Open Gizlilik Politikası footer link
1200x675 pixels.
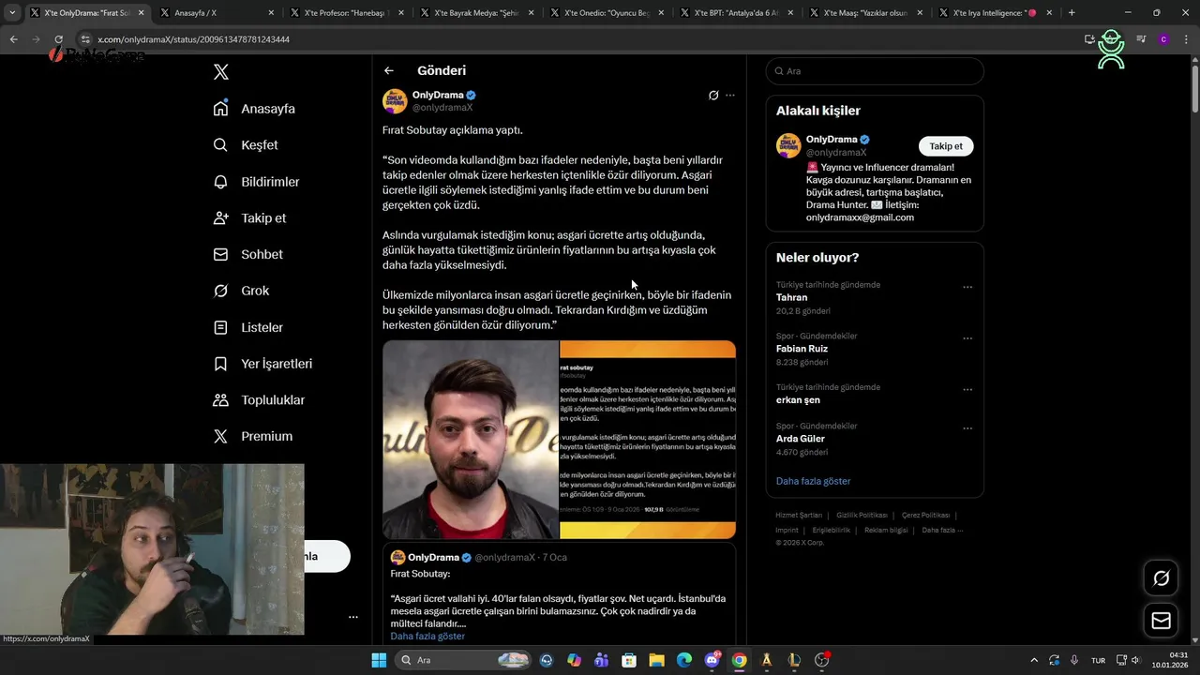[862, 516]
